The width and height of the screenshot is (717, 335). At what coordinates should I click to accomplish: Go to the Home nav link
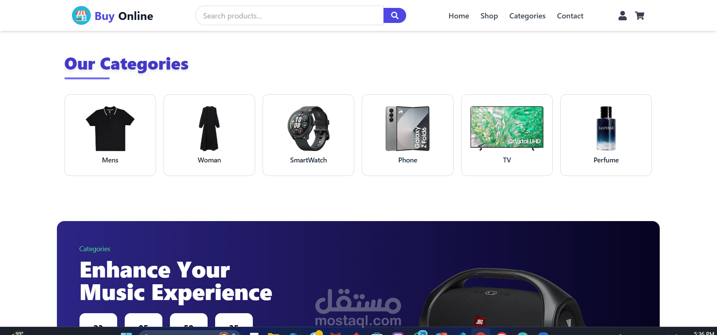tap(459, 16)
